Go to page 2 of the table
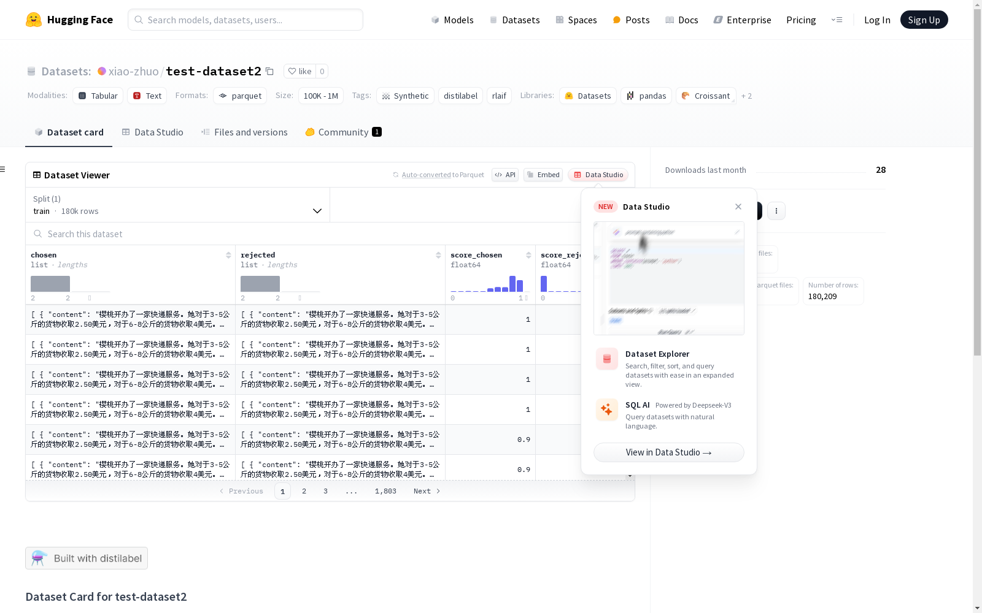982x613 pixels. pos(304,491)
